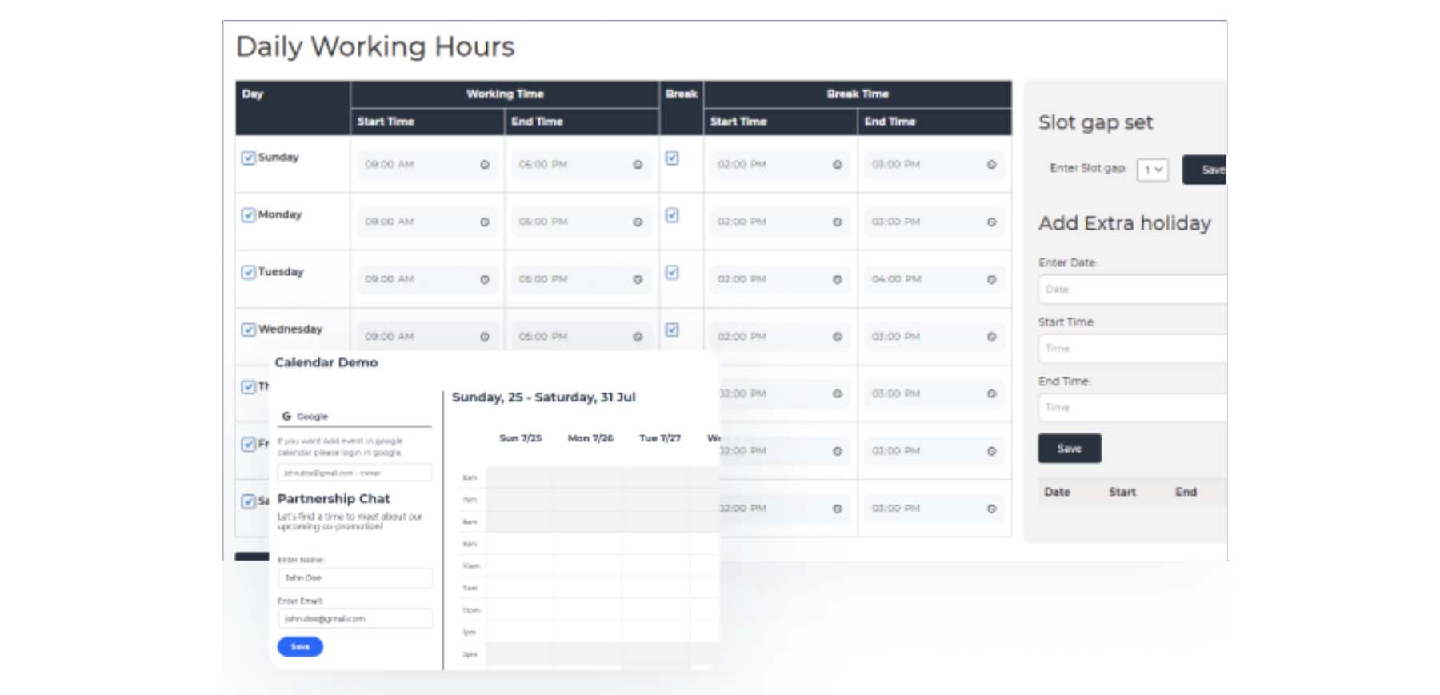Open the clock picker for Wednesday break start time
1440x695 pixels.
tap(837, 337)
